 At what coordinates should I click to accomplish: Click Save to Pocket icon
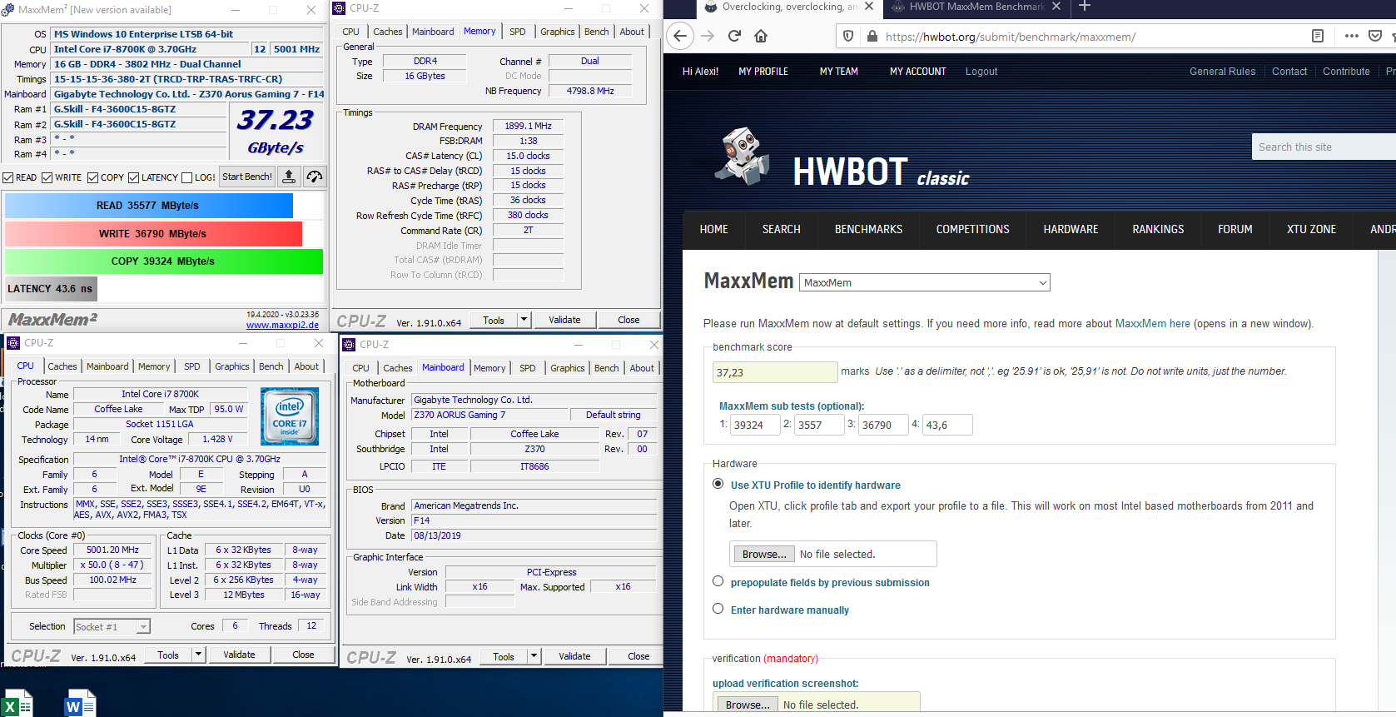[x=1375, y=36]
